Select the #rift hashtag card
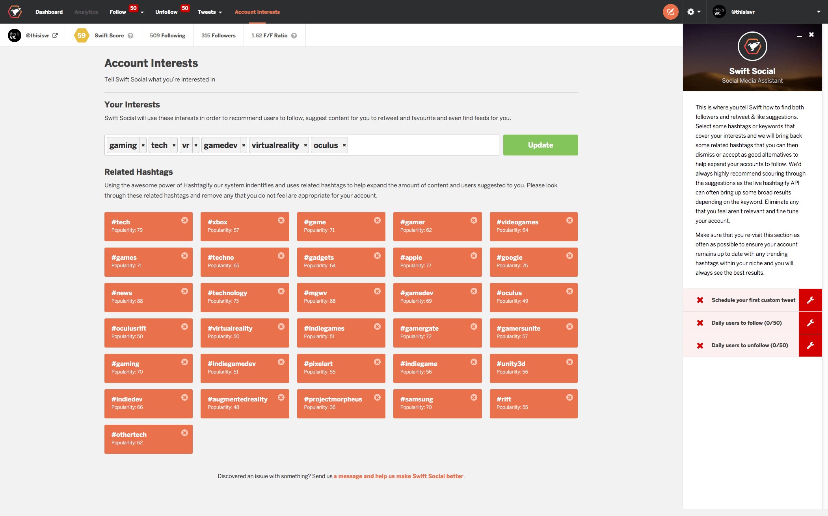This screenshot has width=828, height=516. (534, 404)
